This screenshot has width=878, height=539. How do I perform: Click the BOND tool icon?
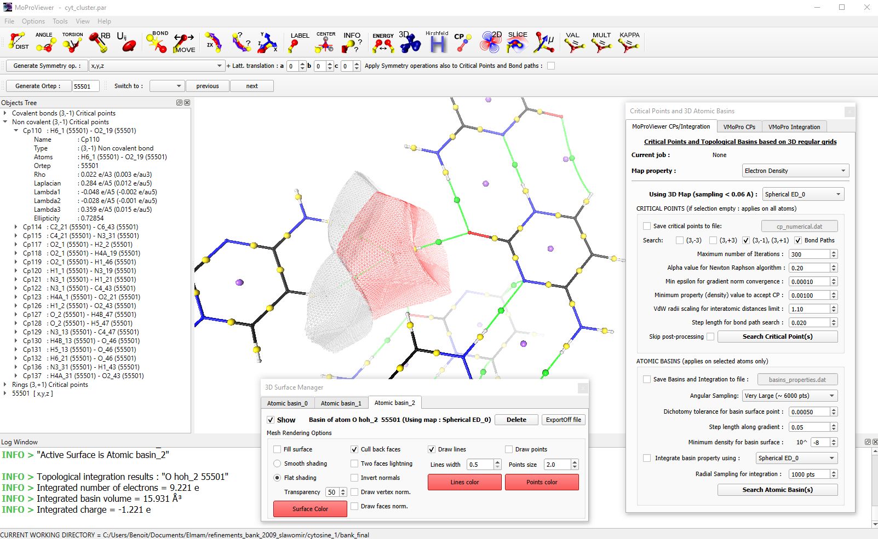point(157,42)
